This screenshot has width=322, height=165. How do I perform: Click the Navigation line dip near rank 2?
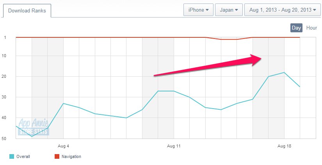click(x=229, y=39)
